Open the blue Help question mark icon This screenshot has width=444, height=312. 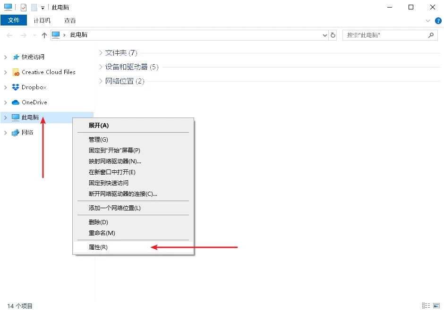(x=438, y=21)
